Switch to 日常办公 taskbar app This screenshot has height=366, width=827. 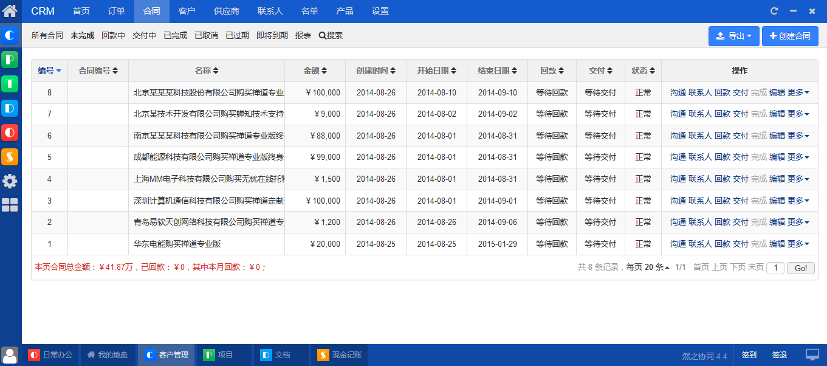point(51,354)
